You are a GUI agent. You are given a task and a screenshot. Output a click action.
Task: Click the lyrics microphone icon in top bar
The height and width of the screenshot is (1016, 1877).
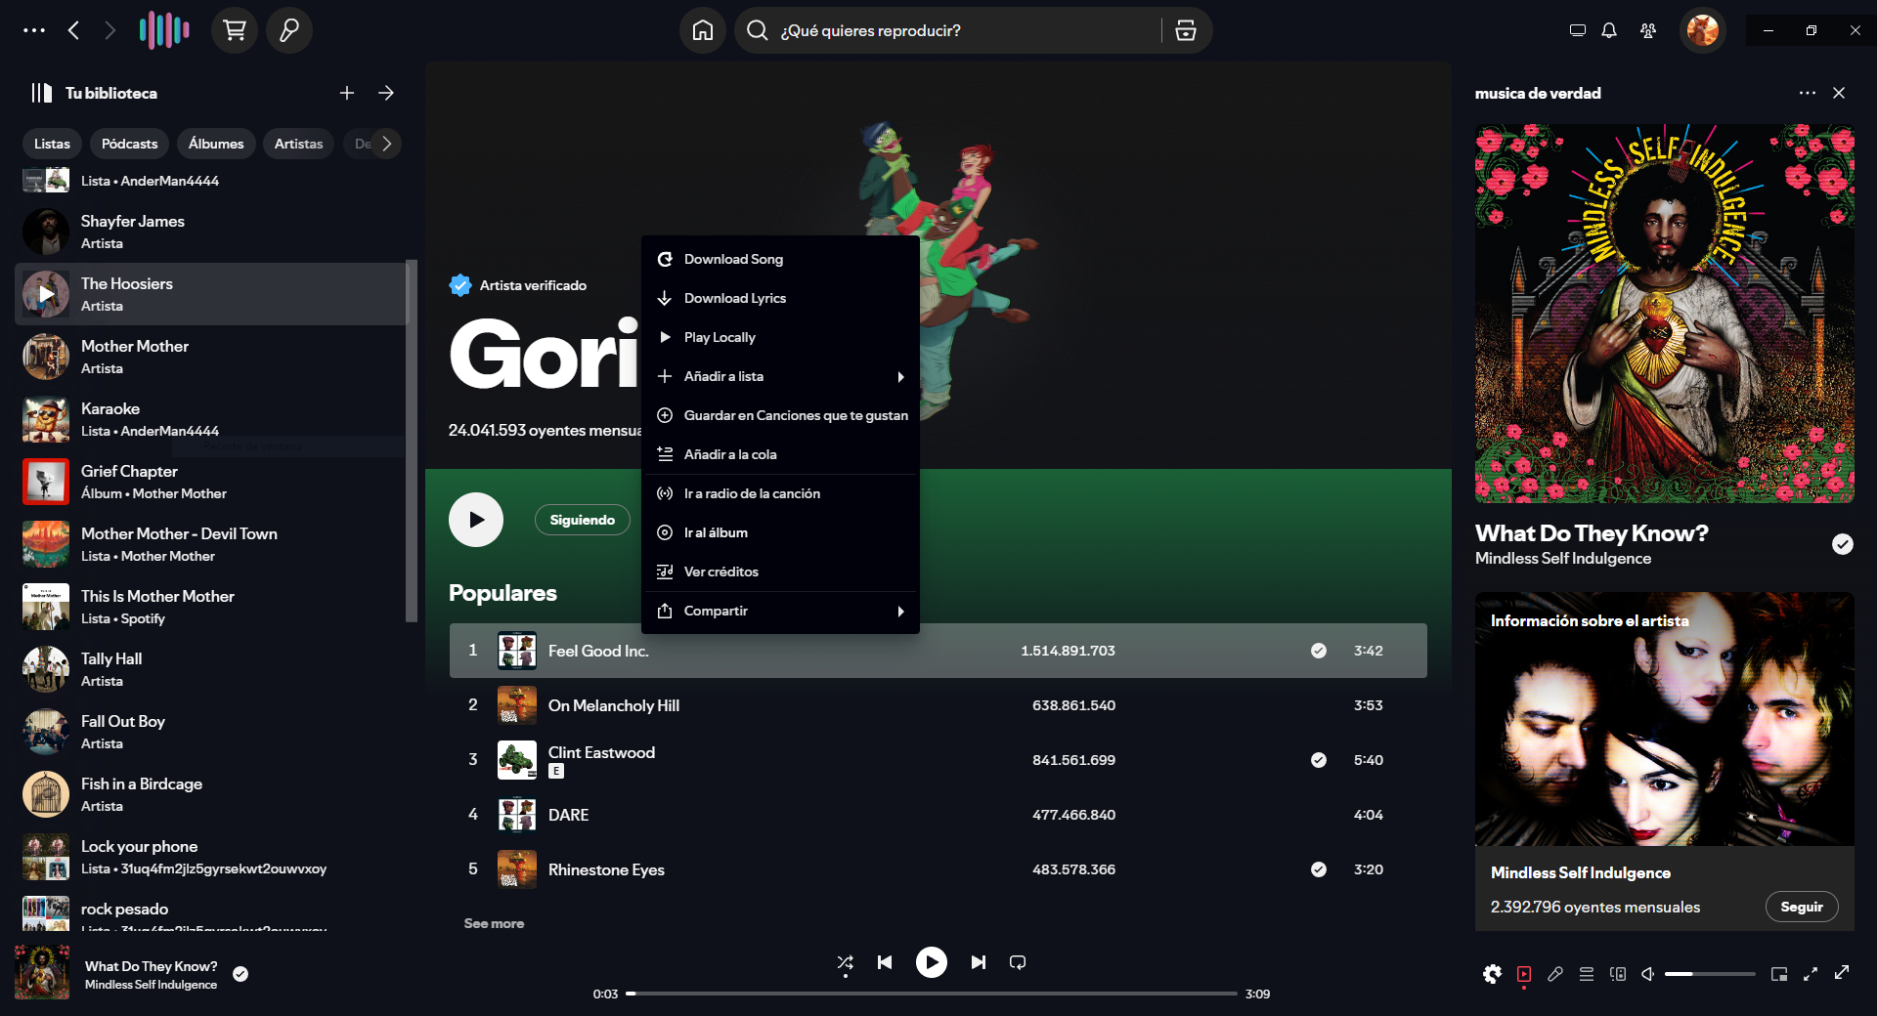coord(289,30)
